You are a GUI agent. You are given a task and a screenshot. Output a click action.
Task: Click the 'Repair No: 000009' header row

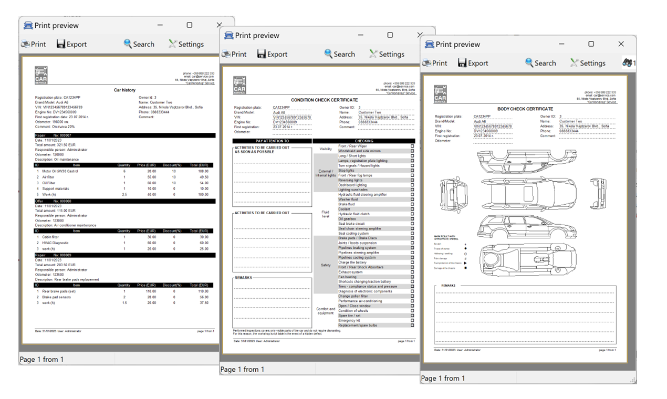125,255
